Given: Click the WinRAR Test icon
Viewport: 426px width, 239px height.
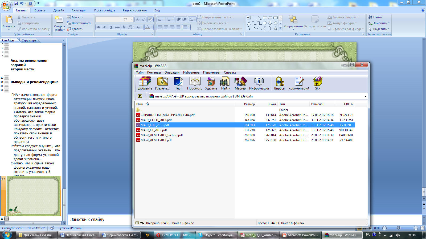Looking at the screenshot, I should coord(178,83).
